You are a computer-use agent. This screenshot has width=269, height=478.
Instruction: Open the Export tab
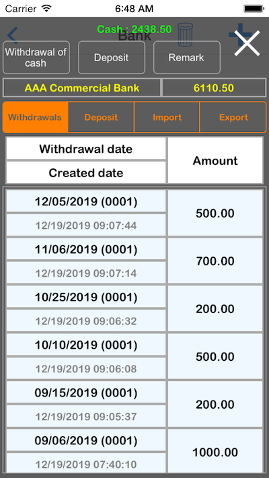tap(233, 117)
